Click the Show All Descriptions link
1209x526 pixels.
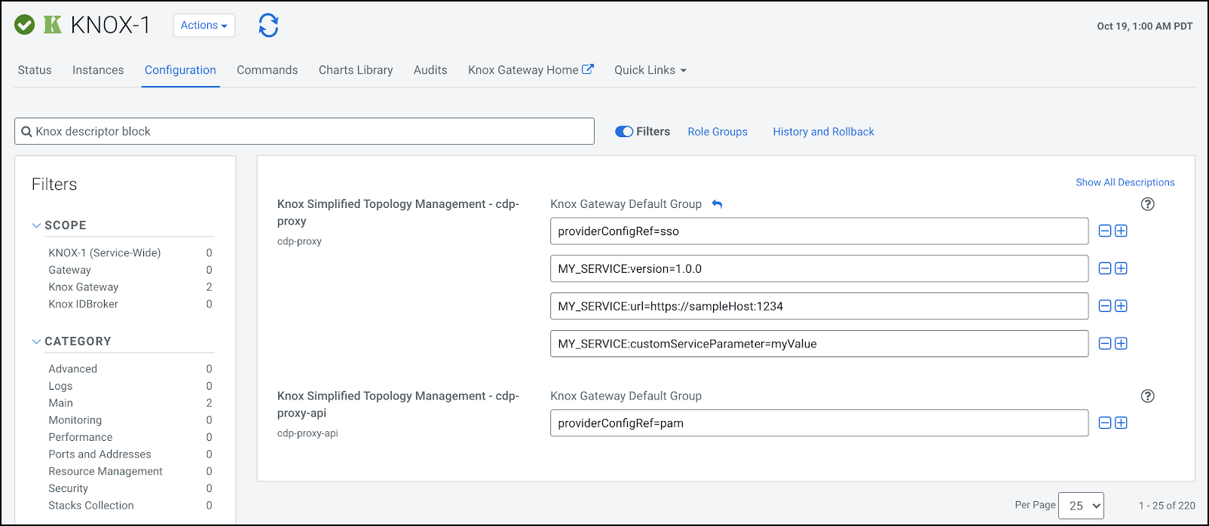click(x=1125, y=182)
